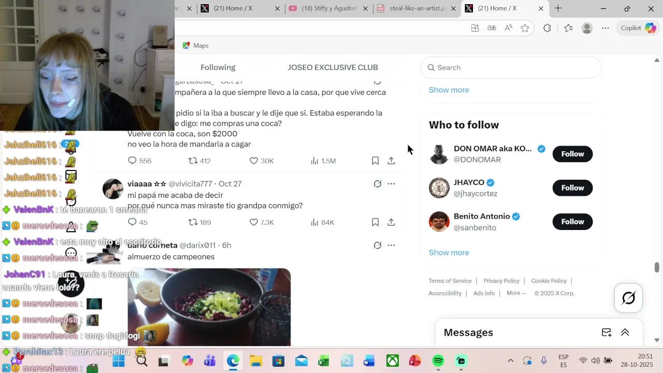The width and height of the screenshot is (663, 373).
Task: Compose new message in Messages panel
Action: pyautogui.click(x=606, y=333)
